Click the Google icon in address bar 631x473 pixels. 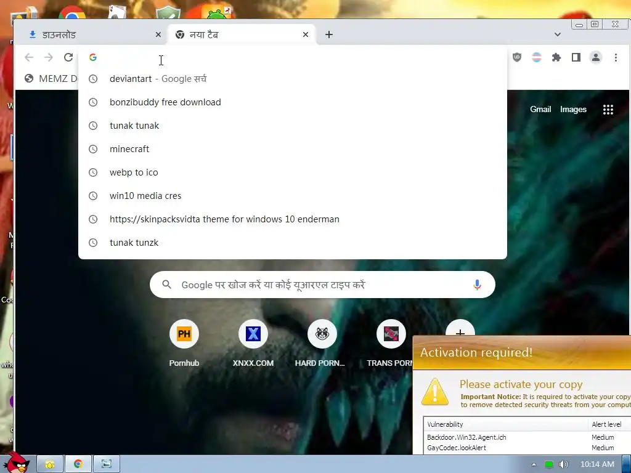click(x=93, y=57)
